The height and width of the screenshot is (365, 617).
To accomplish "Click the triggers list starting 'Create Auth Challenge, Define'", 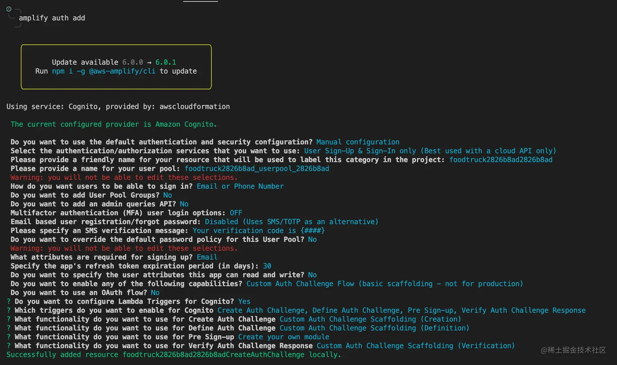I will (x=402, y=311).
